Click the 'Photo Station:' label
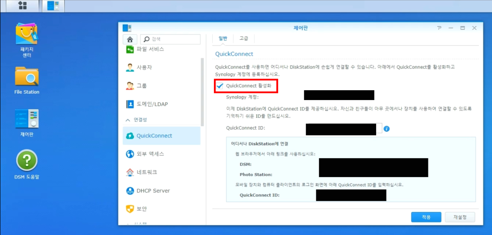Image resolution: width=492 pixels, height=235 pixels. [256, 175]
